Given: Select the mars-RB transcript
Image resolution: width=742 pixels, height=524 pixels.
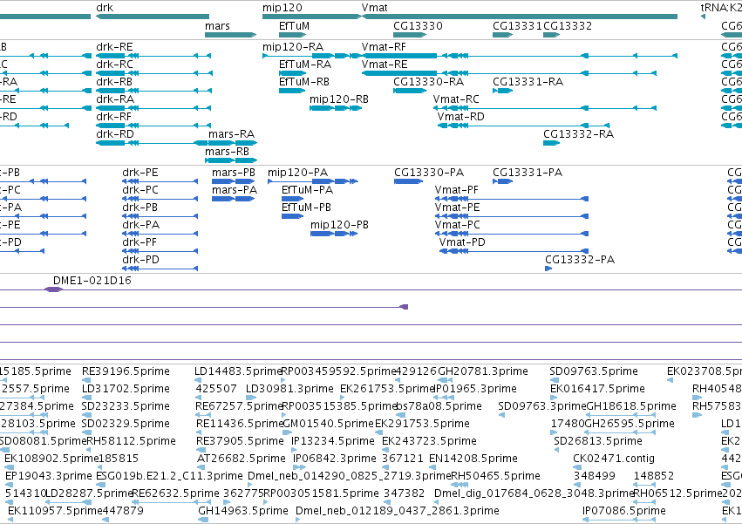Looking at the screenshot, I should [x=231, y=160].
